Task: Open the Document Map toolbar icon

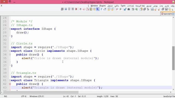Action: pos(91,9)
